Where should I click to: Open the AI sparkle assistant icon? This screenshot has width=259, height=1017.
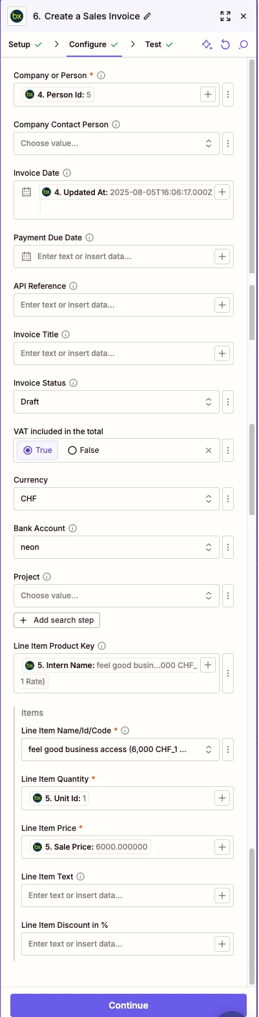click(207, 45)
